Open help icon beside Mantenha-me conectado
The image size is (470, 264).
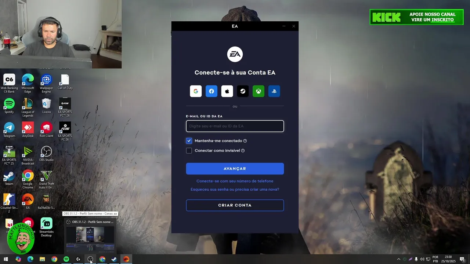click(x=245, y=141)
